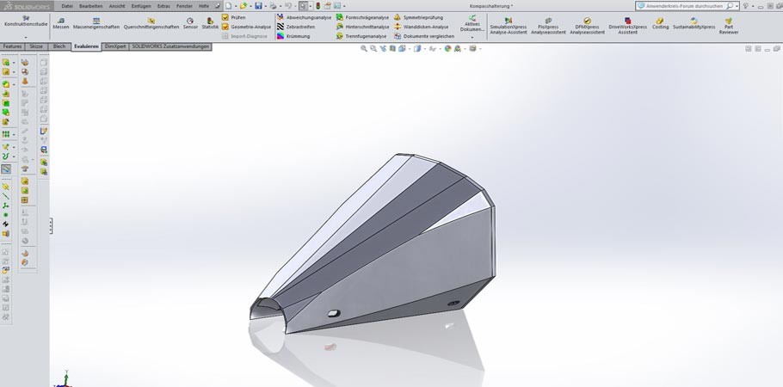Switch to the Features tab

coord(13,46)
